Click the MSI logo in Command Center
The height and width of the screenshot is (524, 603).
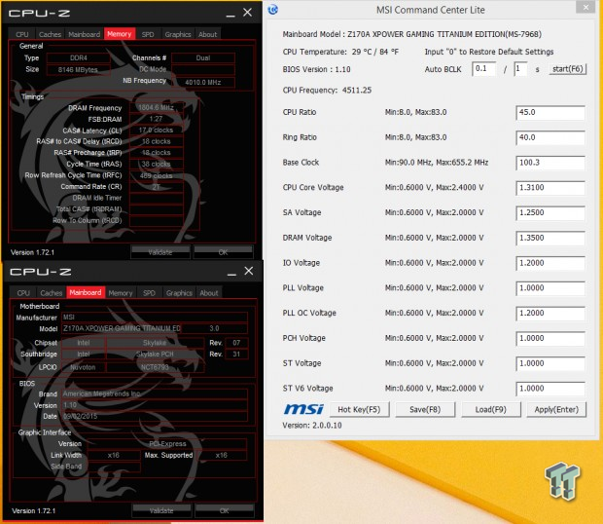click(303, 409)
